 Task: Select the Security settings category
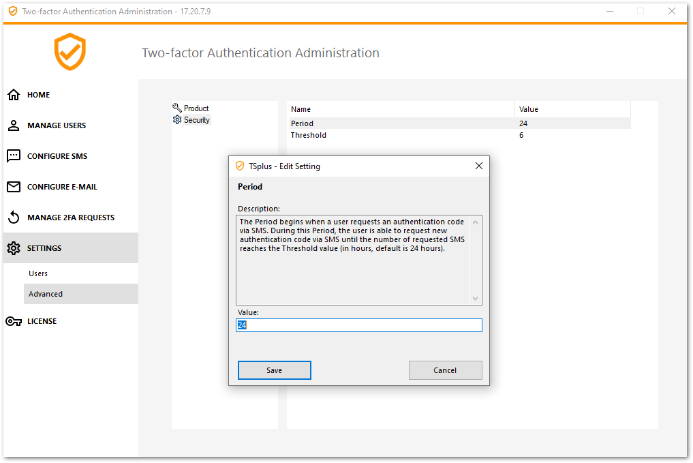[194, 119]
